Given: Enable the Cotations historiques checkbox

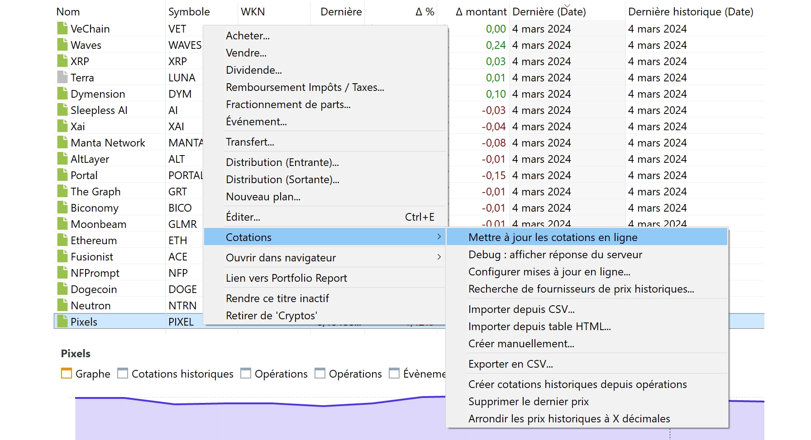Looking at the screenshot, I should coord(123,374).
